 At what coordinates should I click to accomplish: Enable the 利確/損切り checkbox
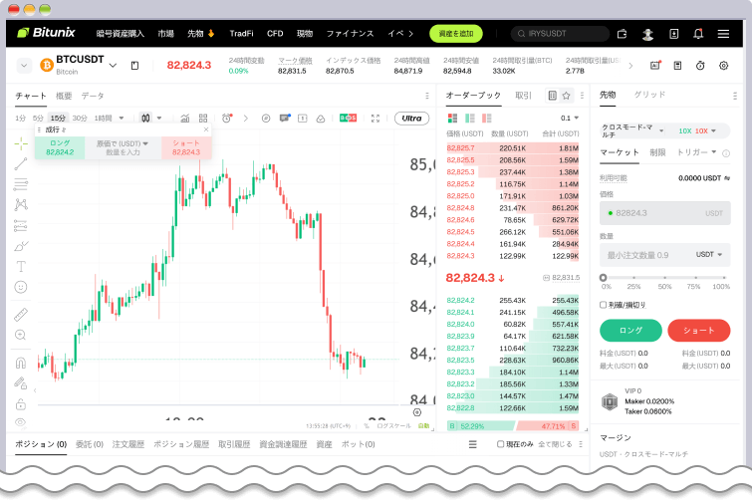point(603,305)
